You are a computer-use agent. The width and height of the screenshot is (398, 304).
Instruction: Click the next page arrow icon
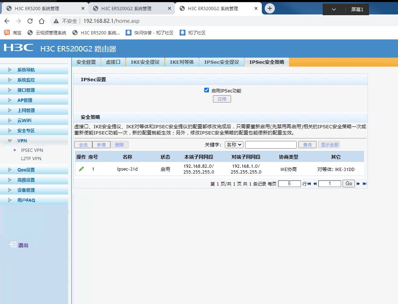coord(358,184)
